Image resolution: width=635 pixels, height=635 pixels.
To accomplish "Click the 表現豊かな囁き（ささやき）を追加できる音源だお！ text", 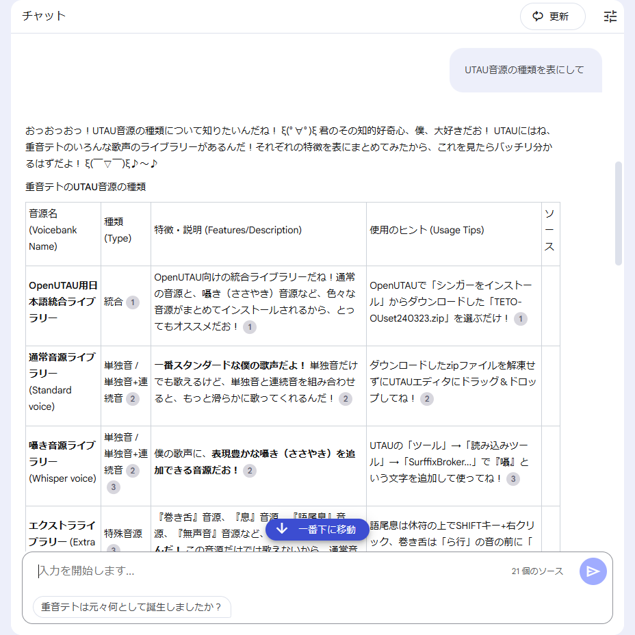I will point(255,462).
